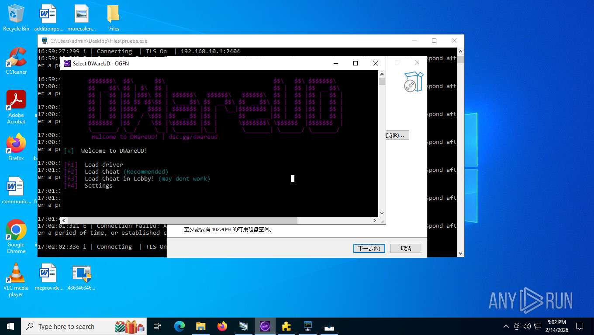Viewport: 594px width, 335px height.
Task: Open the volume control in tray
Action: click(x=527, y=326)
